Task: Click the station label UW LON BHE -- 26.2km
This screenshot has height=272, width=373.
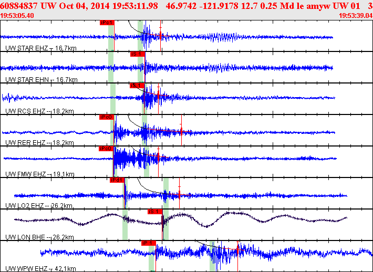Action: coord(39,237)
